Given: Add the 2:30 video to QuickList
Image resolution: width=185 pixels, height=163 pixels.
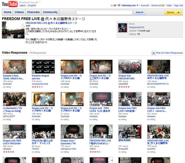Looking at the screenshot, I should click(149, 137).
